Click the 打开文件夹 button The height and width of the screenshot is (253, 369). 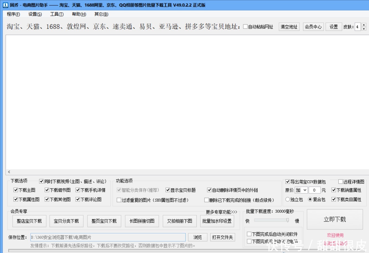pyautogui.click(x=222, y=237)
